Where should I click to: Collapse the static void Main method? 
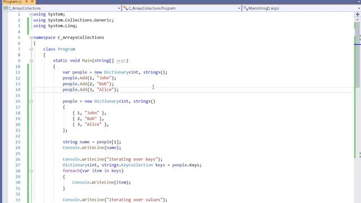pyautogui.click(x=31, y=61)
